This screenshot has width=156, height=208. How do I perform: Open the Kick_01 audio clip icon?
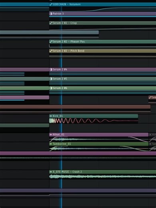51,116
